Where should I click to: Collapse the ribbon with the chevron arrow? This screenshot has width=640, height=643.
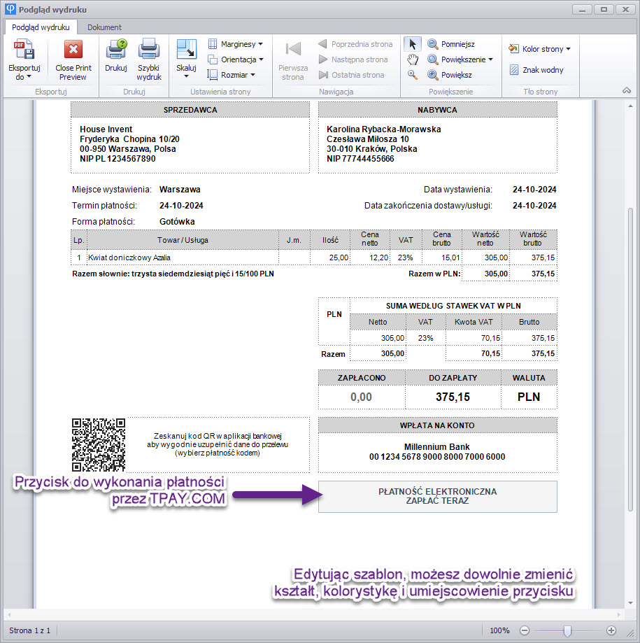click(x=626, y=91)
